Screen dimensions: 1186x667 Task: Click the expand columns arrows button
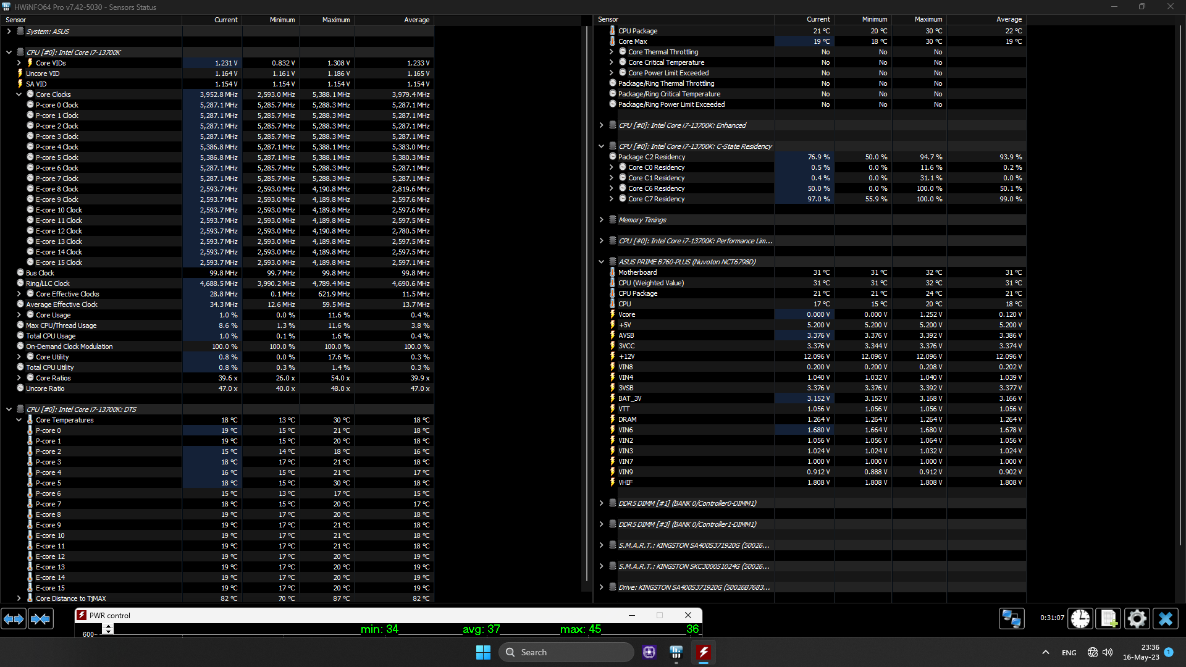pos(14,619)
